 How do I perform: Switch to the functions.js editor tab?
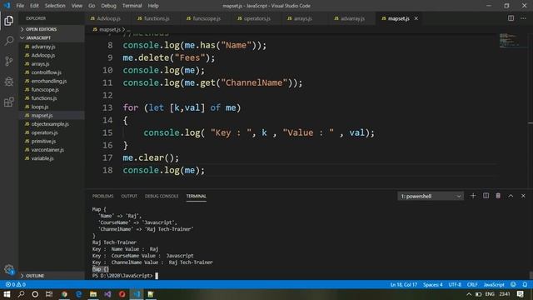tap(157, 18)
